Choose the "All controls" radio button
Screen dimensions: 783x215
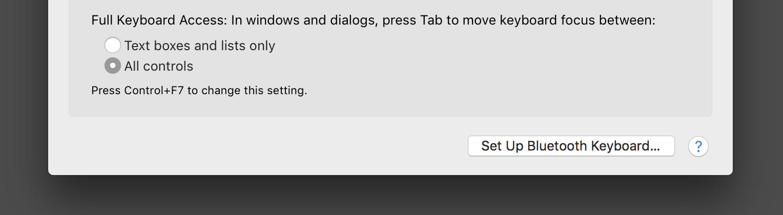click(x=112, y=66)
